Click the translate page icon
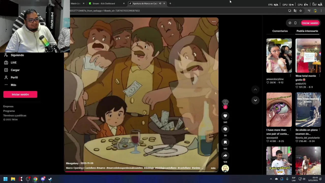This screenshot has width=325, height=183. pos(295,11)
